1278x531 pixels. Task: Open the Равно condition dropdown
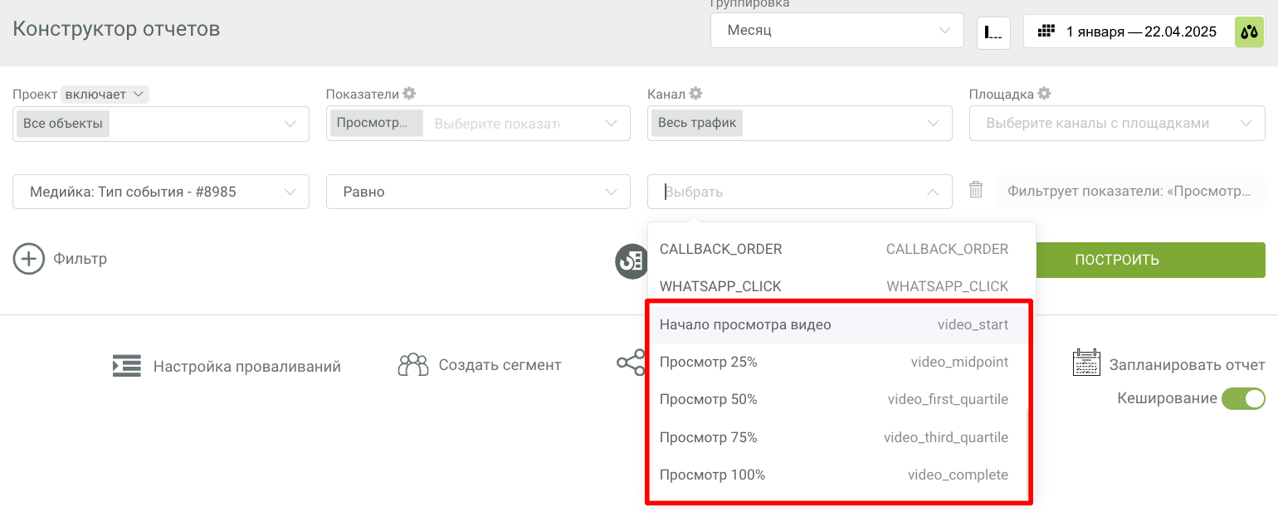pyautogui.click(x=473, y=192)
